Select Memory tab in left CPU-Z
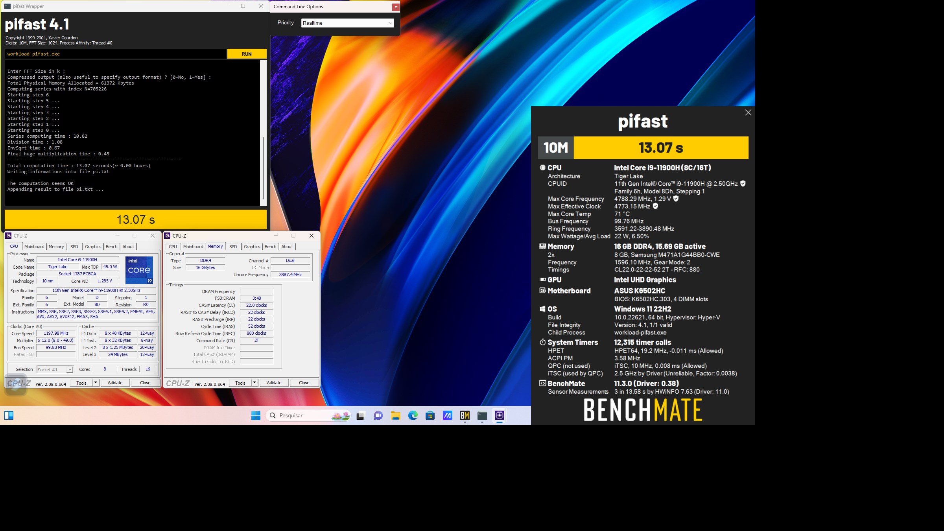Viewport: 944px width, 531px height. coord(56,247)
